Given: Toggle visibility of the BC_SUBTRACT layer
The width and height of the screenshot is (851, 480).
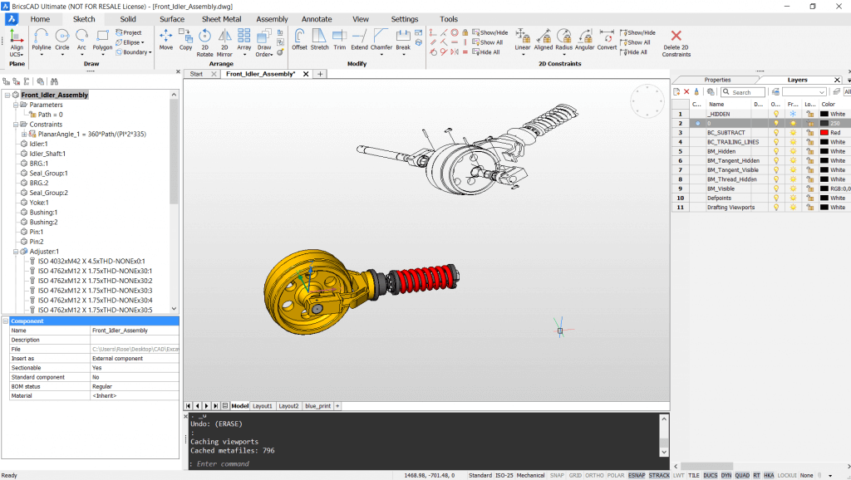Looking at the screenshot, I should click(x=776, y=133).
